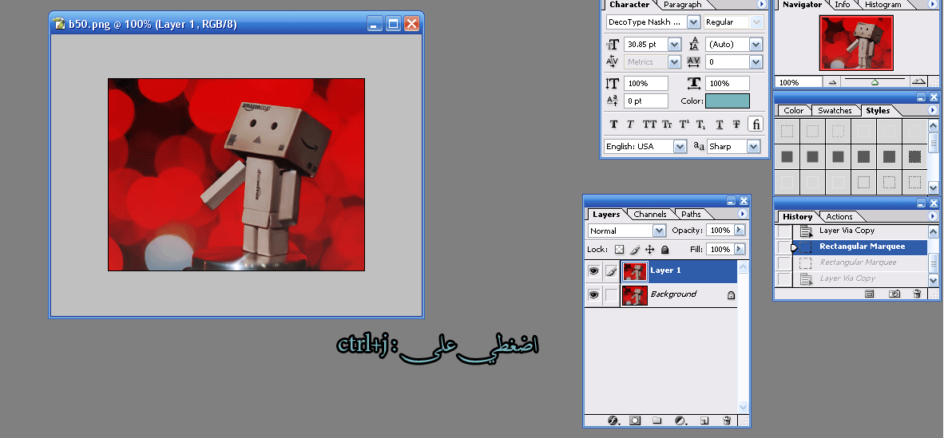Expand the font family DecoType Naskh dropdown

[x=693, y=22]
